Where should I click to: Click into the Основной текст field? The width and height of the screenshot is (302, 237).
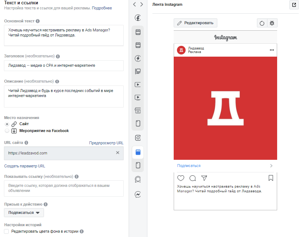64,35
